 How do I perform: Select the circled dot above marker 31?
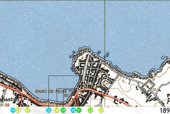(79, 95)
